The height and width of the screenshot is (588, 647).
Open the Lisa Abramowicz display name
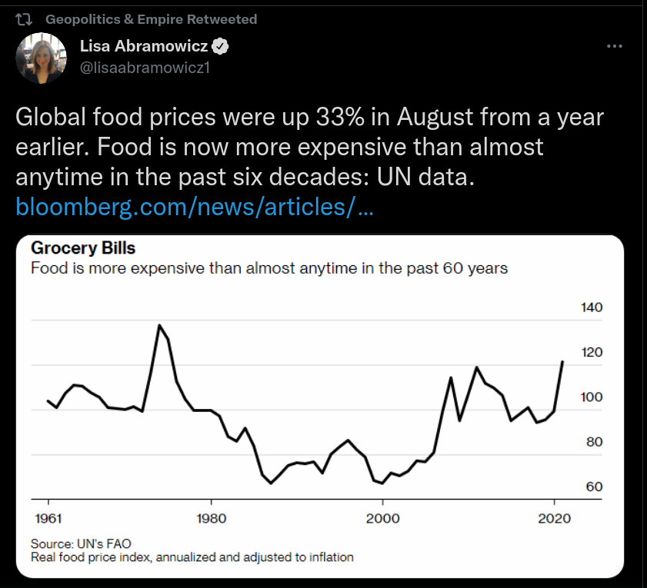[x=144, y=48]
